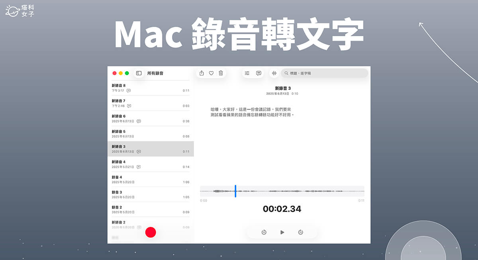
Task: Click transcript bubble icon on 新錄音 8 row
Action: click(x=129, y=91)
